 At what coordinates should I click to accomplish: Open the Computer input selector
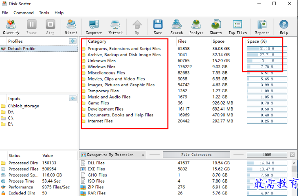pos(94,27)
